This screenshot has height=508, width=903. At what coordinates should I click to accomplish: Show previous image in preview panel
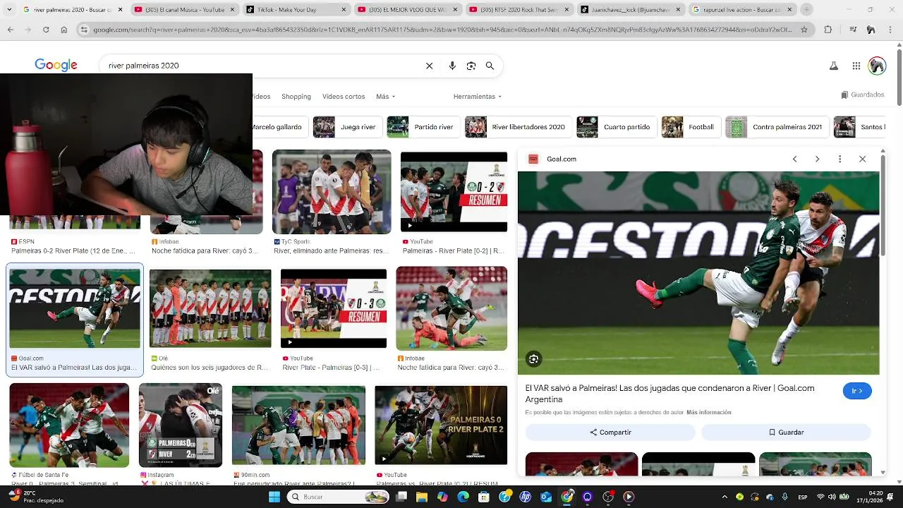click(x=794, y=159)
